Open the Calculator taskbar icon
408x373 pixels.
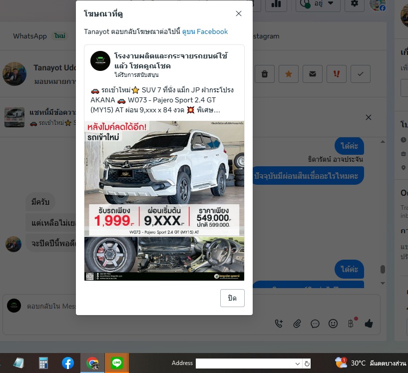coord(43,363)
